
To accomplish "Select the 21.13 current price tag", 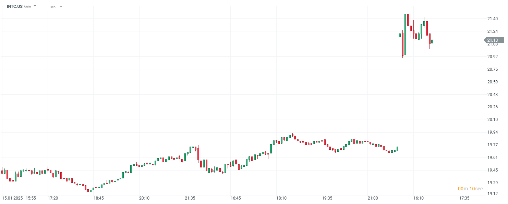I will point(494,40).
